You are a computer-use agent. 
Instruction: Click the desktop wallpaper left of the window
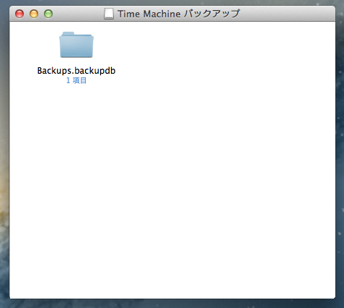pyautogui.click(x=4, y=154)
